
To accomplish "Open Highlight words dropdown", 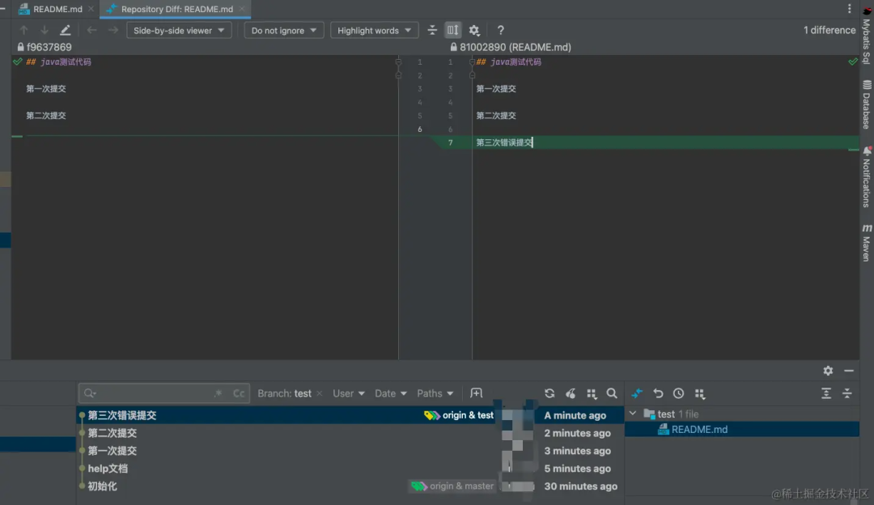I will tap(374, 30).
